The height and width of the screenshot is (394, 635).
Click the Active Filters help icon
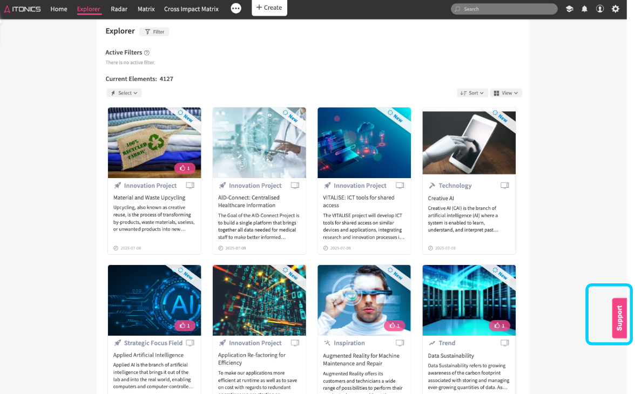[x=147, y=53]
